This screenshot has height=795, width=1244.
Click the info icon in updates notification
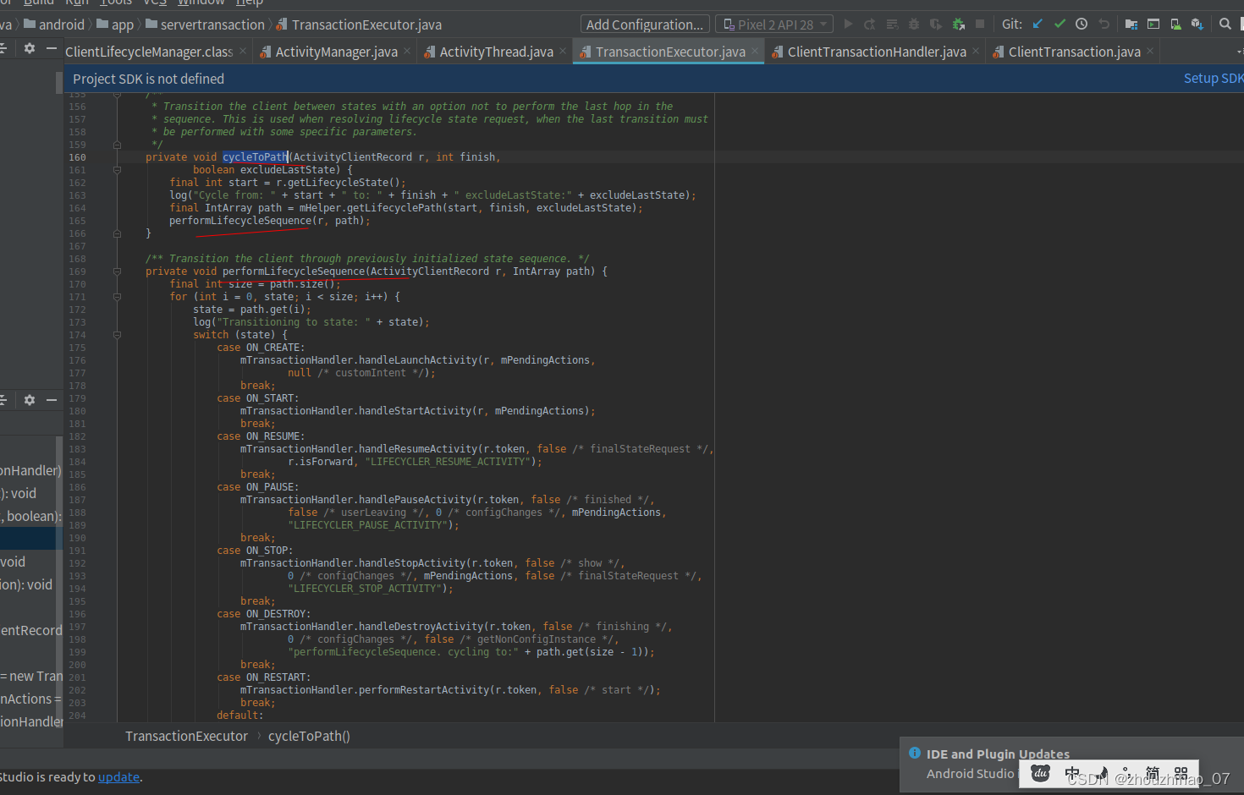pos(915,753)
